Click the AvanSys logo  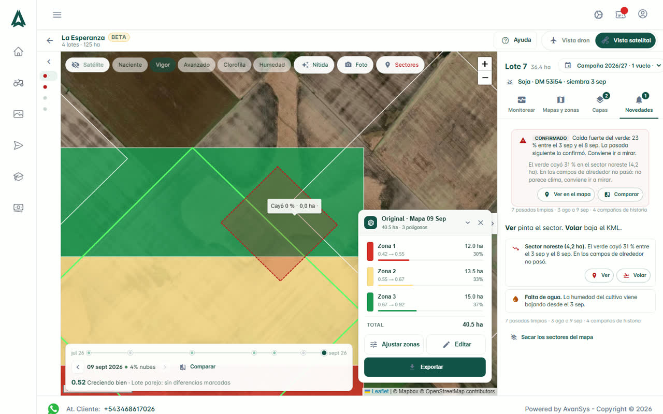[x=18, y=18]
